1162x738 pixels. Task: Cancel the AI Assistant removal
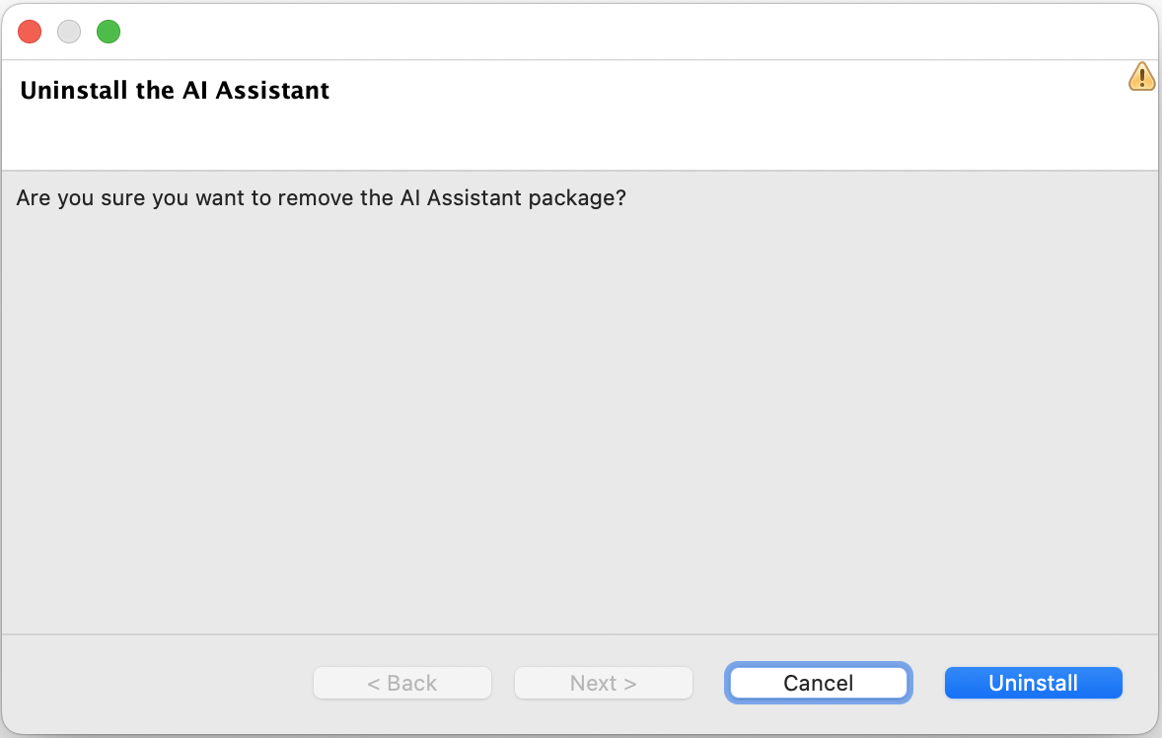click(818, 683)
